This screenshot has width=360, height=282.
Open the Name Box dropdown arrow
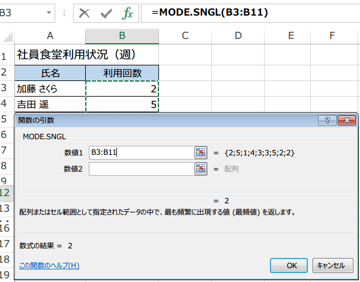coord(49,13)
